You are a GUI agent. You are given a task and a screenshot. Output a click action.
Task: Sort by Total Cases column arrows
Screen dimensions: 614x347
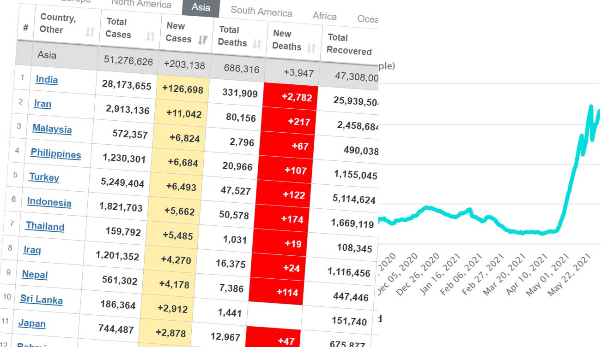[150, 36]
